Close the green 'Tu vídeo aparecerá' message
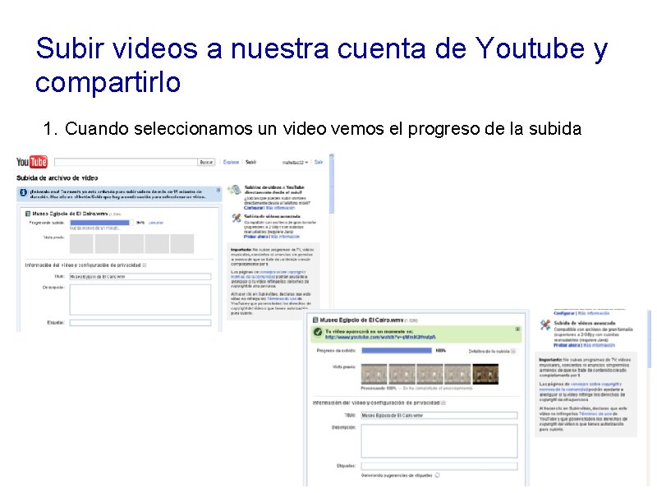The height and width of the screenshot is (493, 657). (x=517, y=329)
